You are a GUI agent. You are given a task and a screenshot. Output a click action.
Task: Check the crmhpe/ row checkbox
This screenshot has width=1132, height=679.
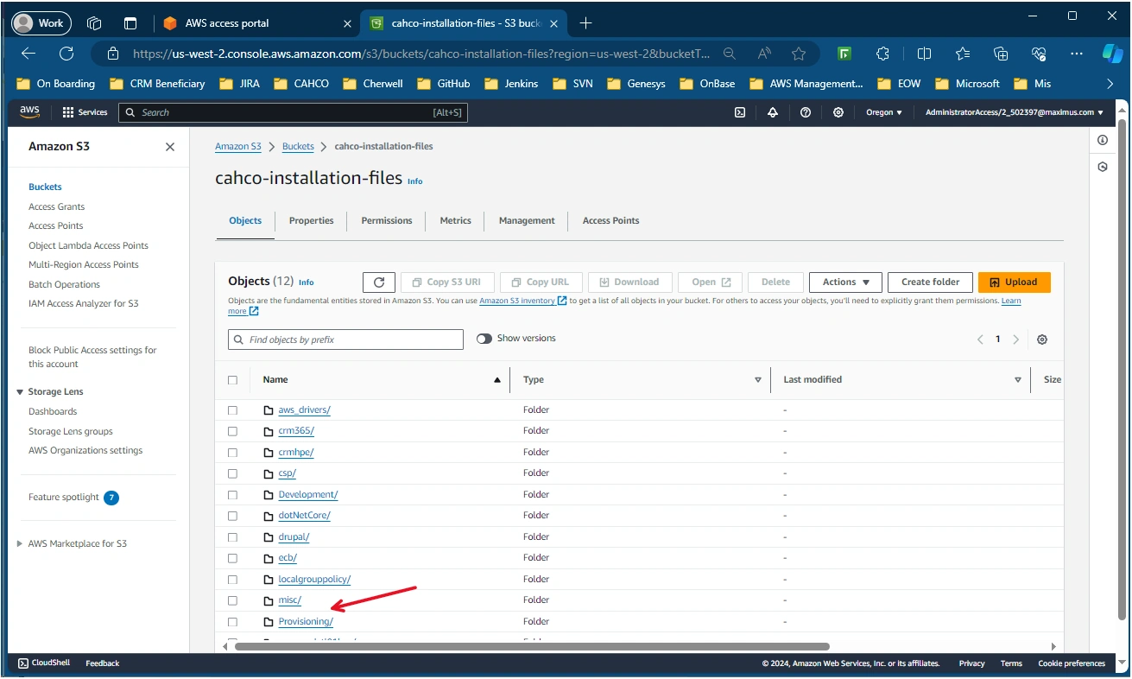[x=232, y=453]
